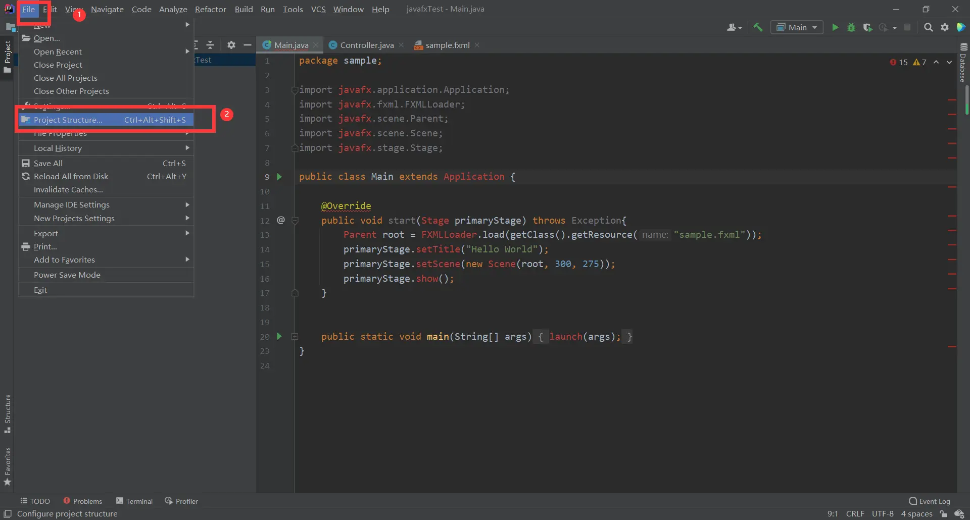Open the Main run configuration dropdown

click(x=797, y=27)
